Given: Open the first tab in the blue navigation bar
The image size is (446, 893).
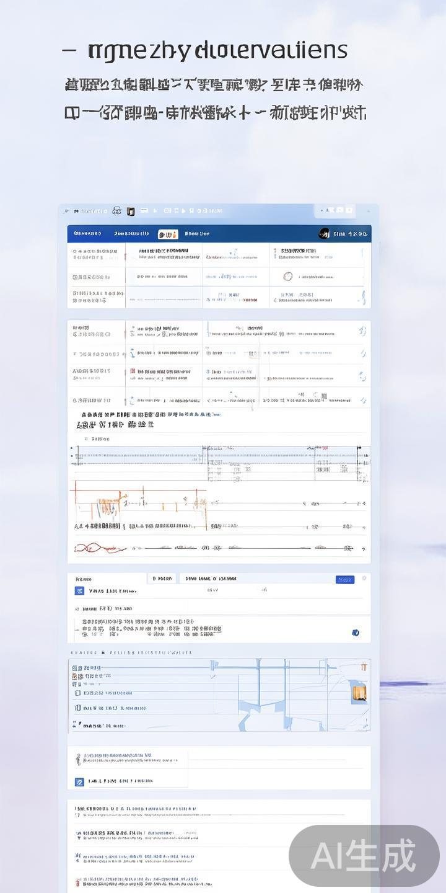Looking at the screenshot, I should pyautogui.click(x=87, y=234).
